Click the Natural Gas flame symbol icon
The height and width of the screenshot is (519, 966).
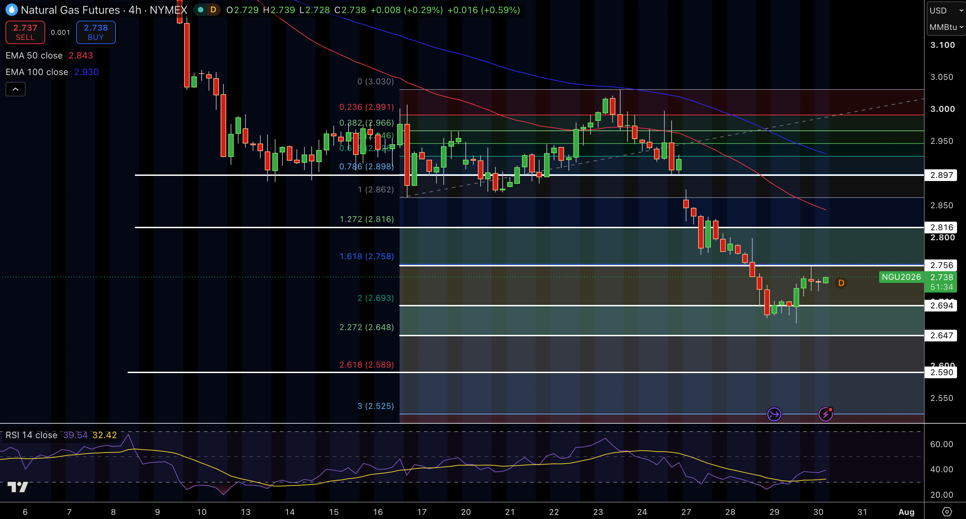pos(12,10)
